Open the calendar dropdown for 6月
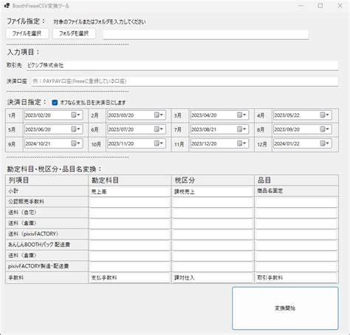The height and width of the screenshot is (335, 350). click(159, 129)
